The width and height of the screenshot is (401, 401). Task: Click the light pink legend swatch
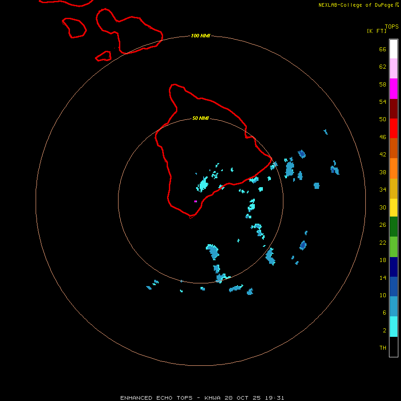coord(393,68)
